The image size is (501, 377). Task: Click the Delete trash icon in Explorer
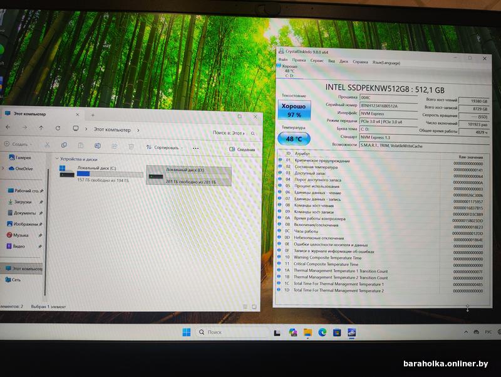[131, 147]
